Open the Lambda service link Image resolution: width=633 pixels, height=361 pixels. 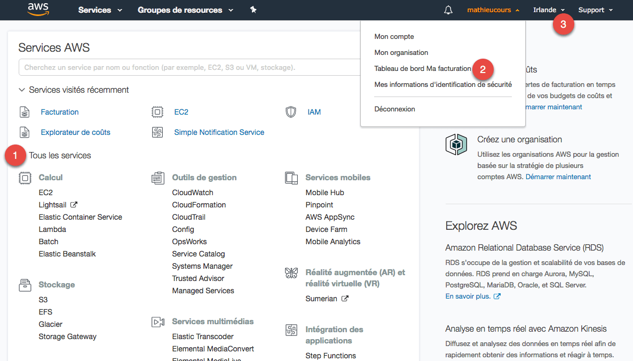[52, 229]
